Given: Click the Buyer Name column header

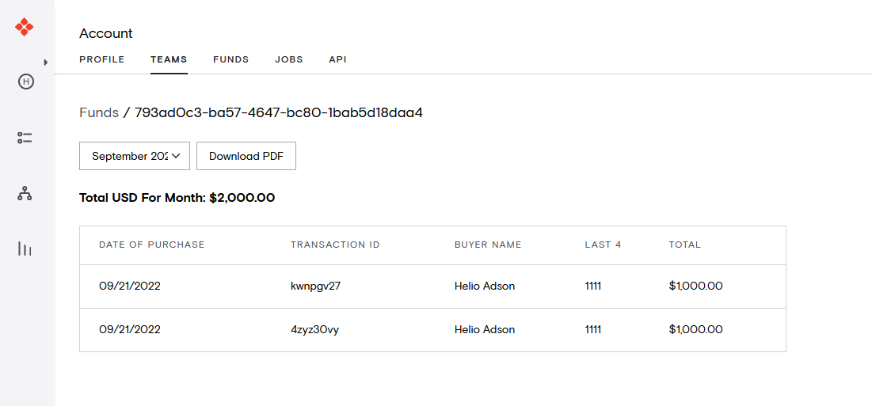Looking at the screenshot, I should click(488, 245).
